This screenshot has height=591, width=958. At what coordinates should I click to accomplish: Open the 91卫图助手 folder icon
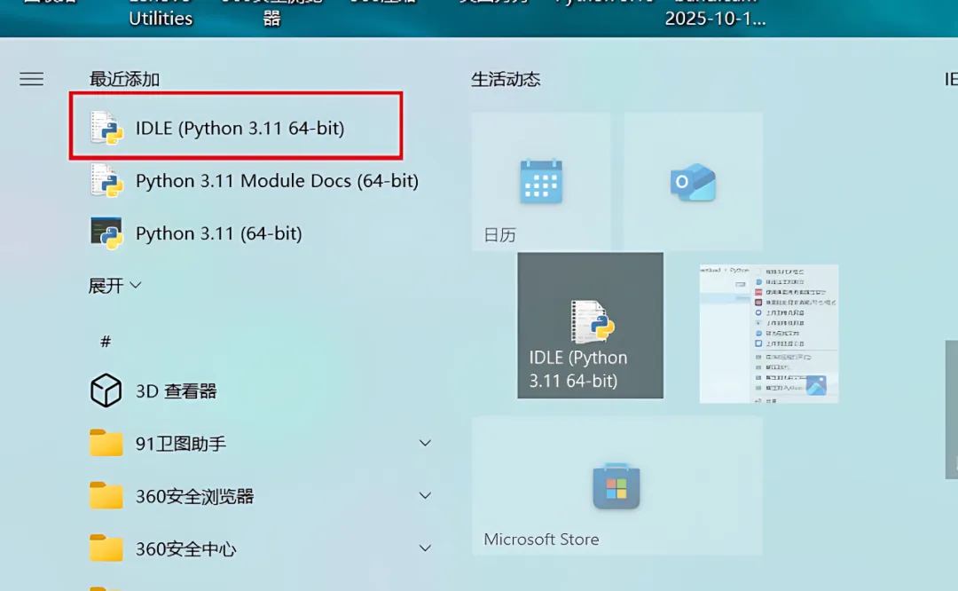106,443
